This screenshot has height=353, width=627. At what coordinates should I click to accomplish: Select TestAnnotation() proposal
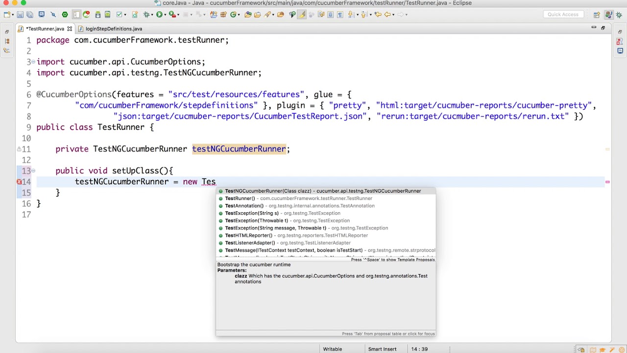point(326,206)
